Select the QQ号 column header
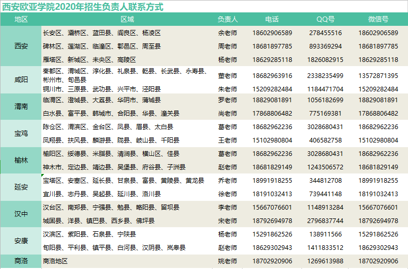 click(x=325, y=19)
